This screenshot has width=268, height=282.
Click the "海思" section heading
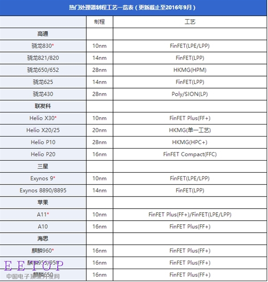(43, 239)
